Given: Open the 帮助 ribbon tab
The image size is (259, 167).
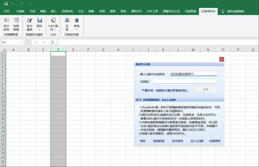Looking at the screenshot, I should coord(123,11).
